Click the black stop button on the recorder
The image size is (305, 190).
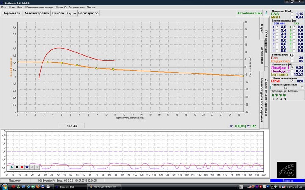tap(17, 167)
